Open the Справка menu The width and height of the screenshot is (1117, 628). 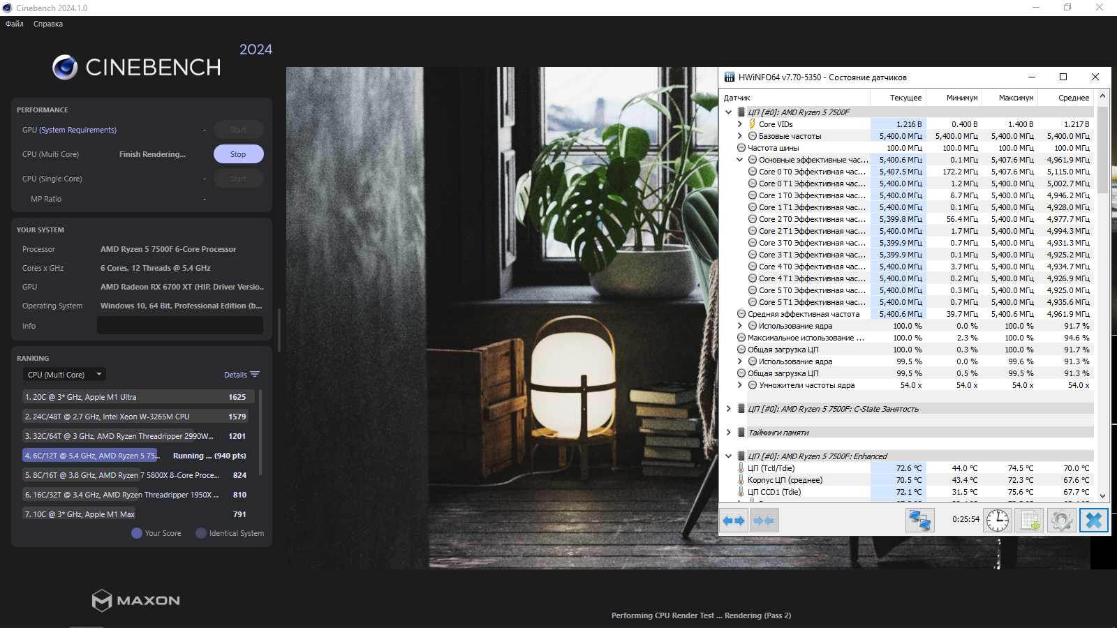(48, 24)
